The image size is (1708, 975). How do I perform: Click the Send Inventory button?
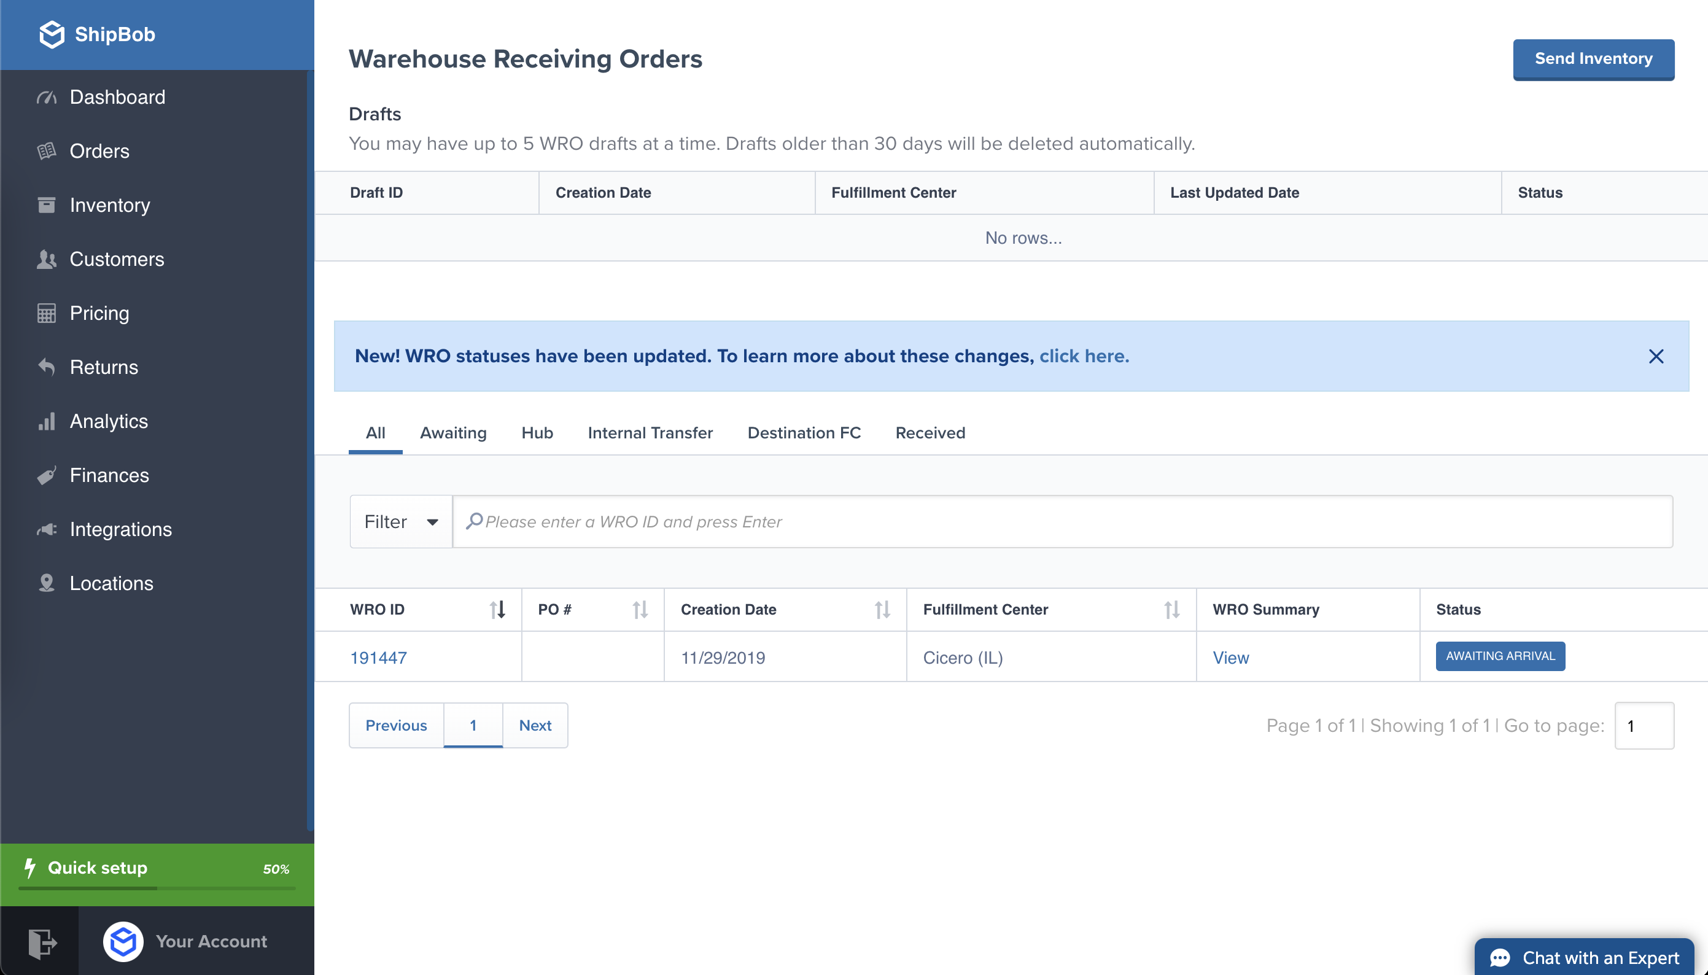(1594, 59)
